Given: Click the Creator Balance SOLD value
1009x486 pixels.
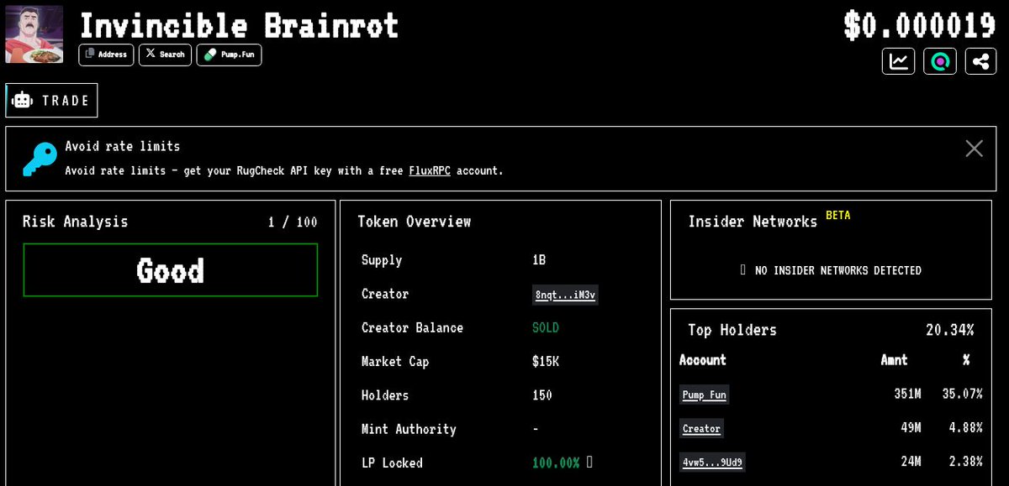Looking at the screenshot, I should (546, 327).
